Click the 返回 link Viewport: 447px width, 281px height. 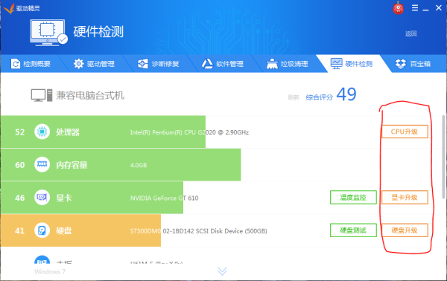pos(410,33)
